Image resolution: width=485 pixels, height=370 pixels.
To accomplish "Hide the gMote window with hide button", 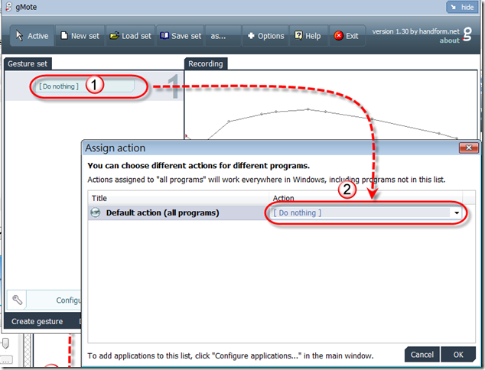I will coord(462,7).
